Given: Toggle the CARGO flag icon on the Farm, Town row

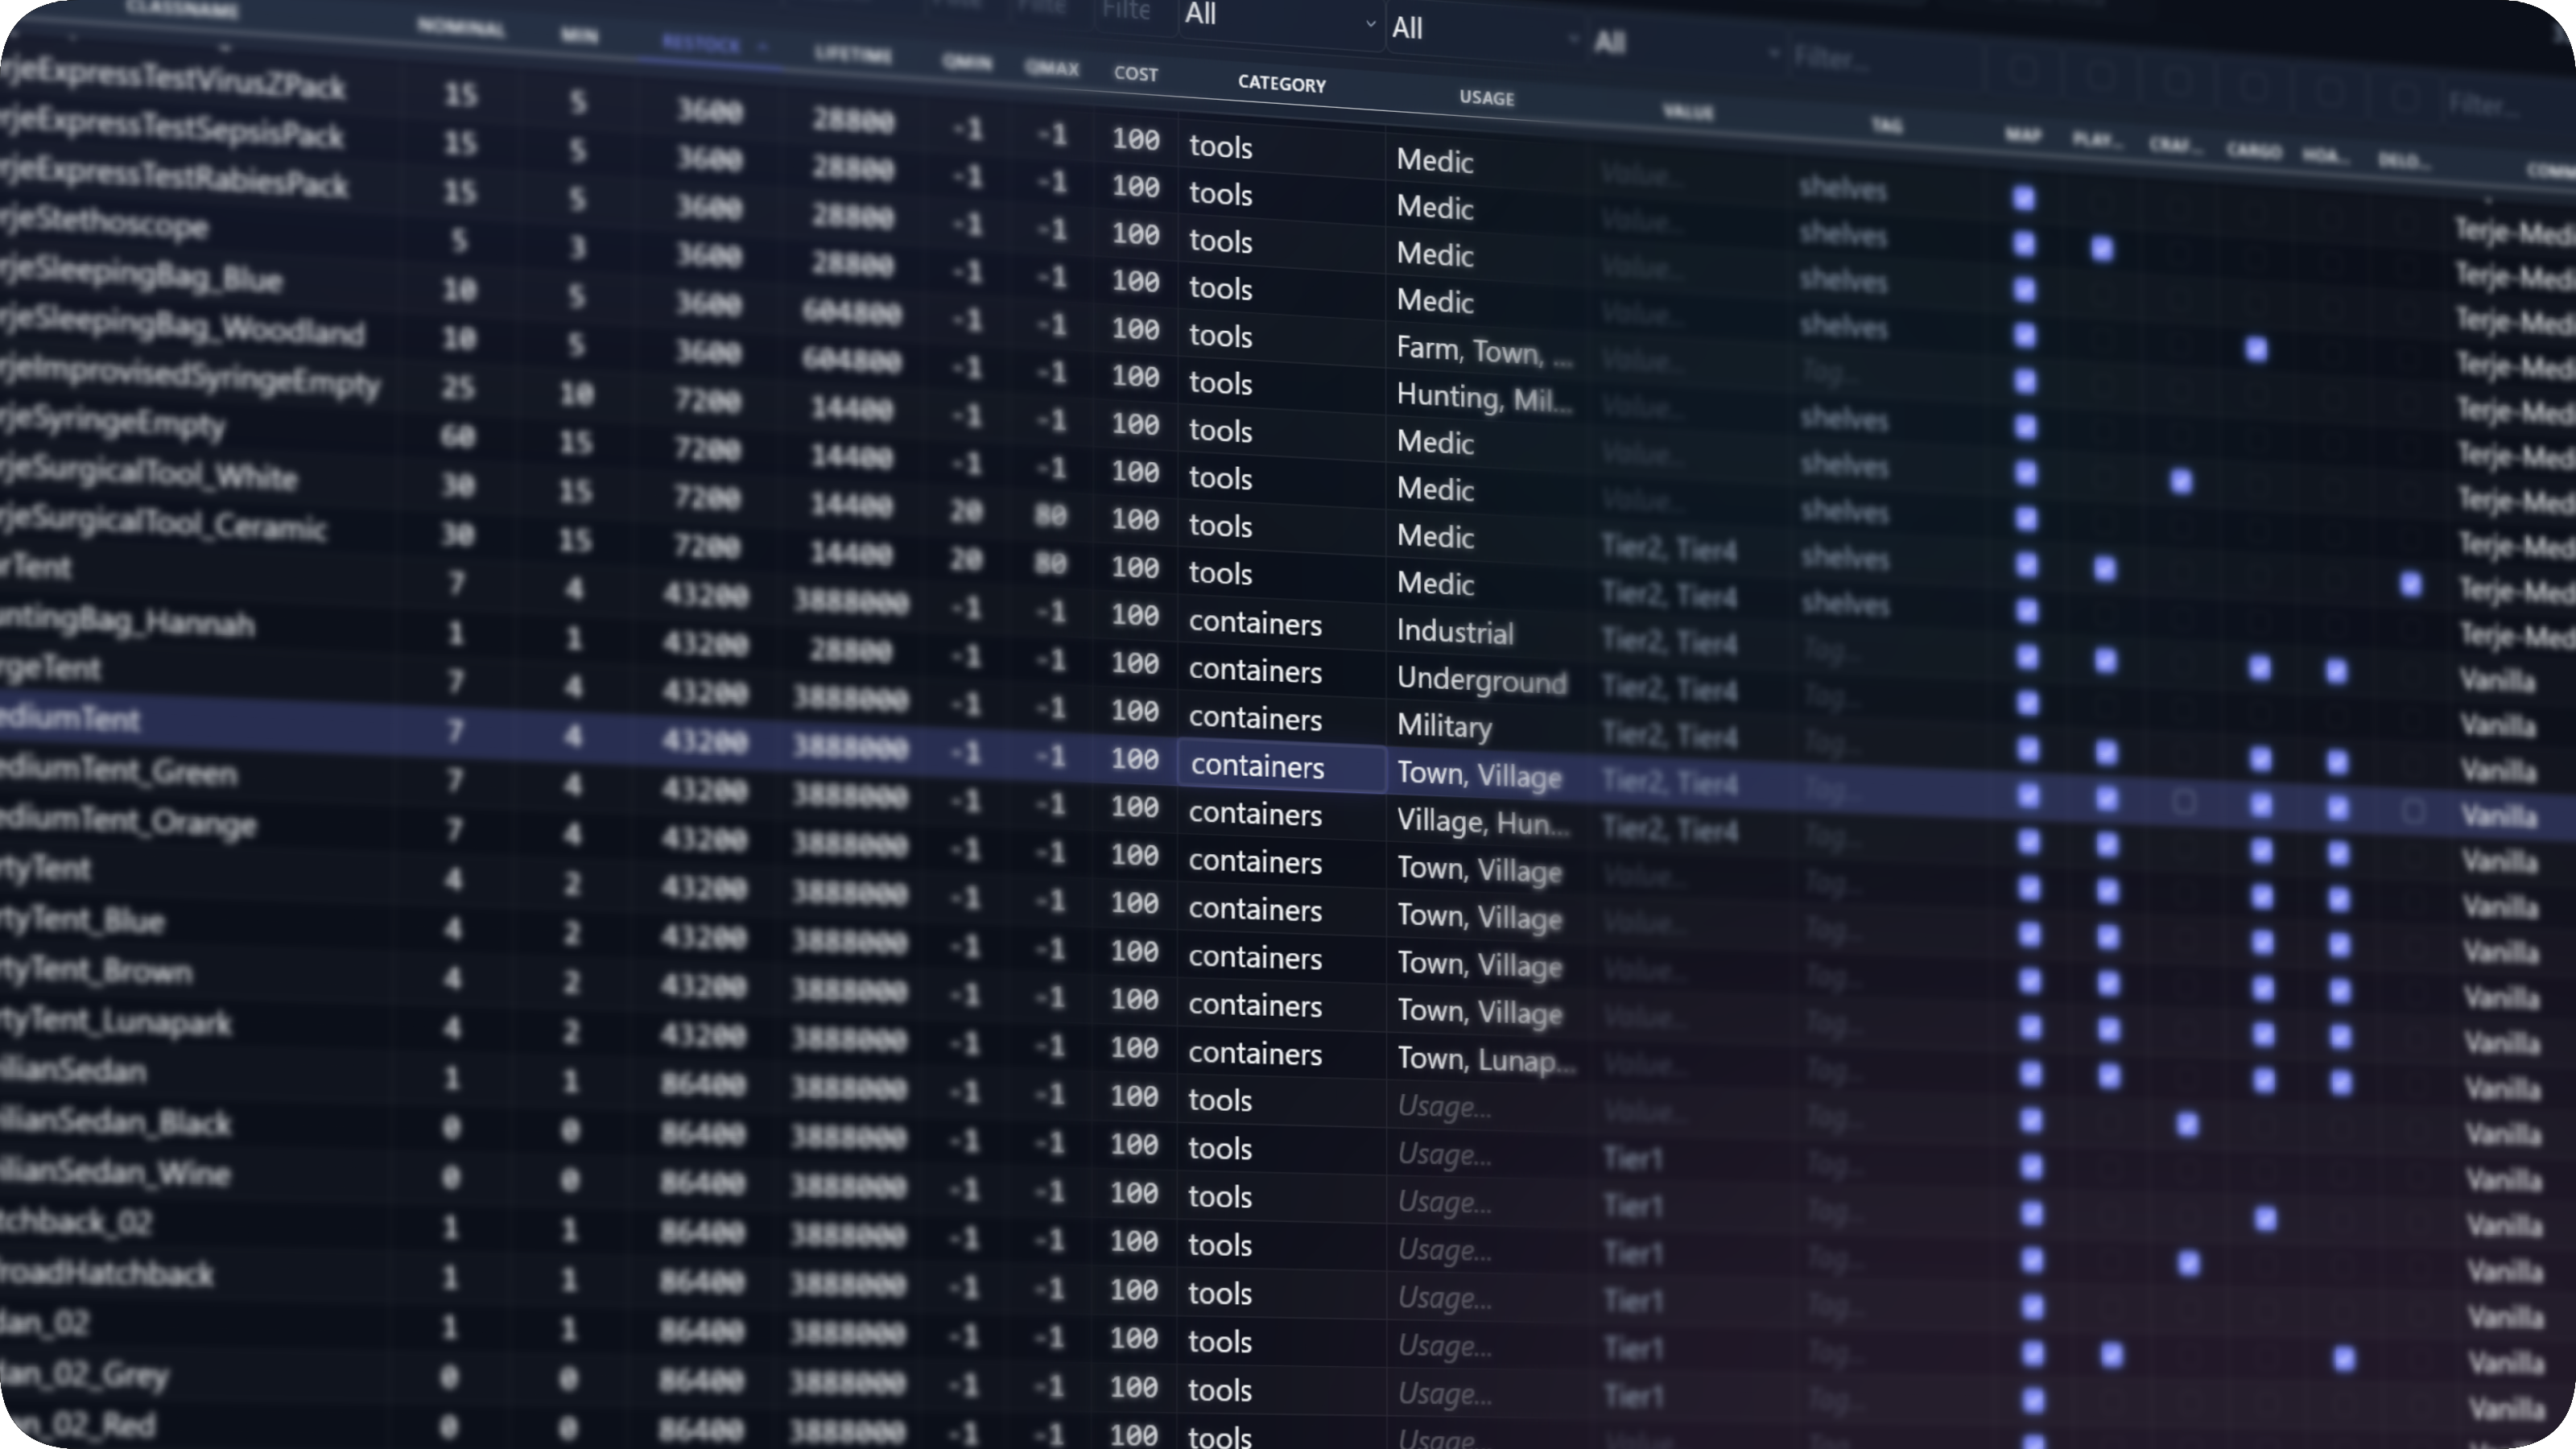Looking at the screenshot, I should coord(2258,348).
